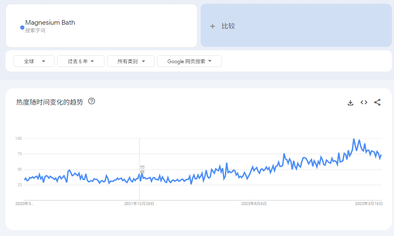
Task: Click the peak point of the trend line
Action: pyautogui.click(x=354, y=139)
